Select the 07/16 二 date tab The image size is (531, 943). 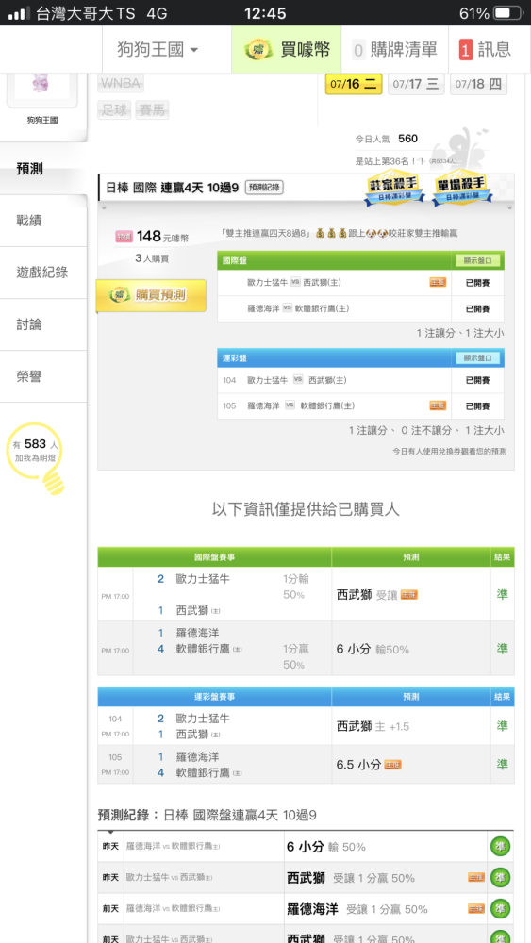pyautogui.click(x=354, y=84)
